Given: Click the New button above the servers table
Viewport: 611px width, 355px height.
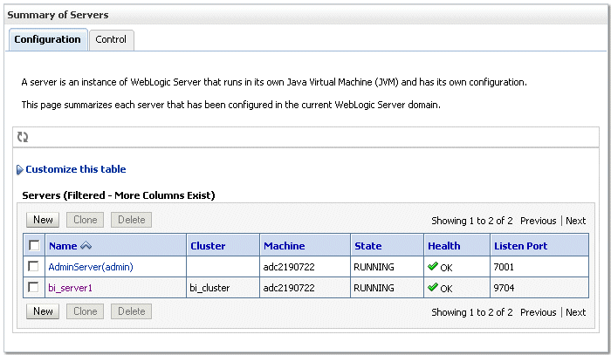Looking at the screenshot, I should (x=43, y=220).
